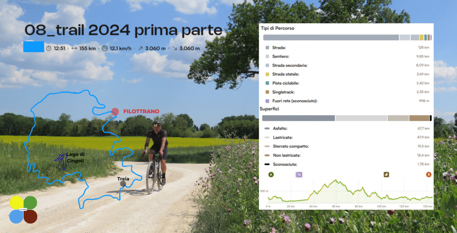Click the brown waypoint icon above the elevation profile
This screenshot has height=233, width=457.
click(x=386, y=175)
